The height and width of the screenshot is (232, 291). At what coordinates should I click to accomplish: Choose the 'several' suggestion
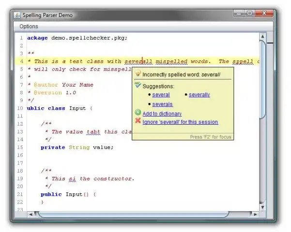[x=161, y=95]
